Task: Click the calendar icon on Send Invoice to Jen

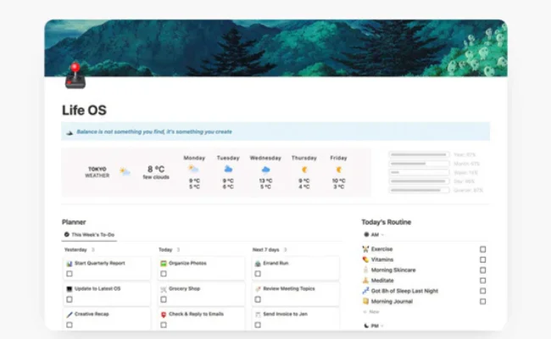Action: (x=258, y=314)
